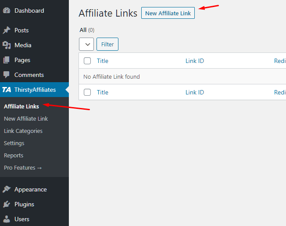
Task: Click the Plugins plug icon
Action: [x=7, y=204]
